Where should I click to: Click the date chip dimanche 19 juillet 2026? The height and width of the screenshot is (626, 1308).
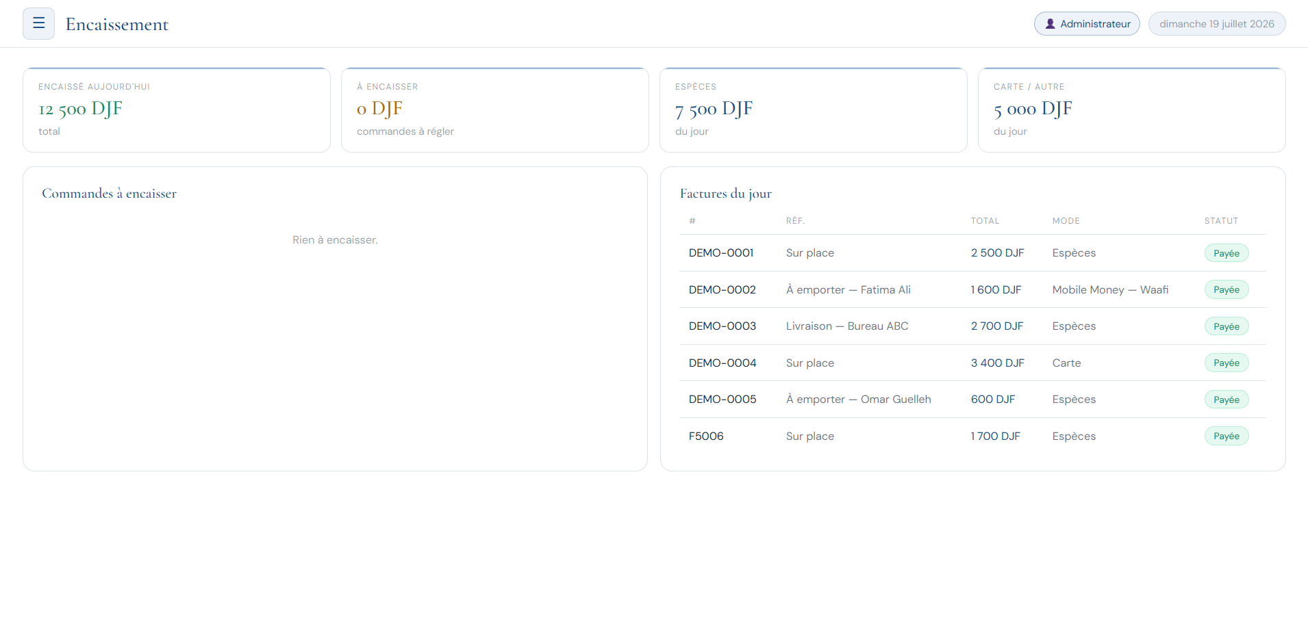1217,24
